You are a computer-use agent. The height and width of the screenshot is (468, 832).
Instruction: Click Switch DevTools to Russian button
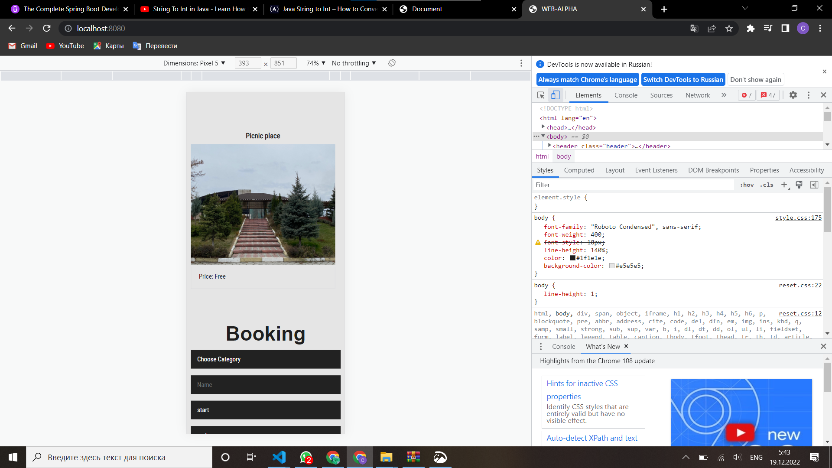pos(683,80)
